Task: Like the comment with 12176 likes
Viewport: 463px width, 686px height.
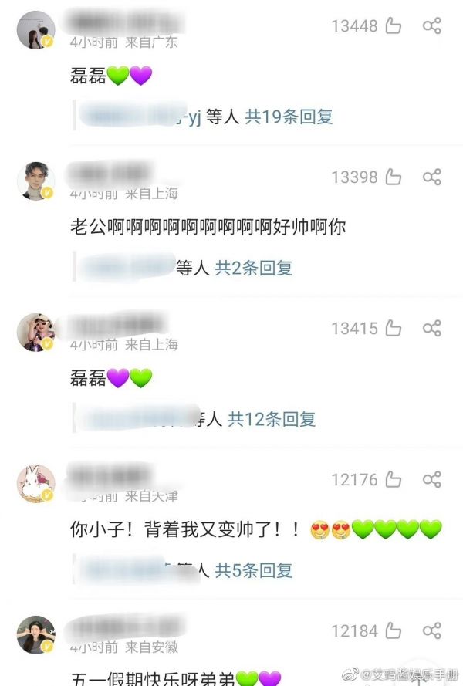Action: point(393,479)
